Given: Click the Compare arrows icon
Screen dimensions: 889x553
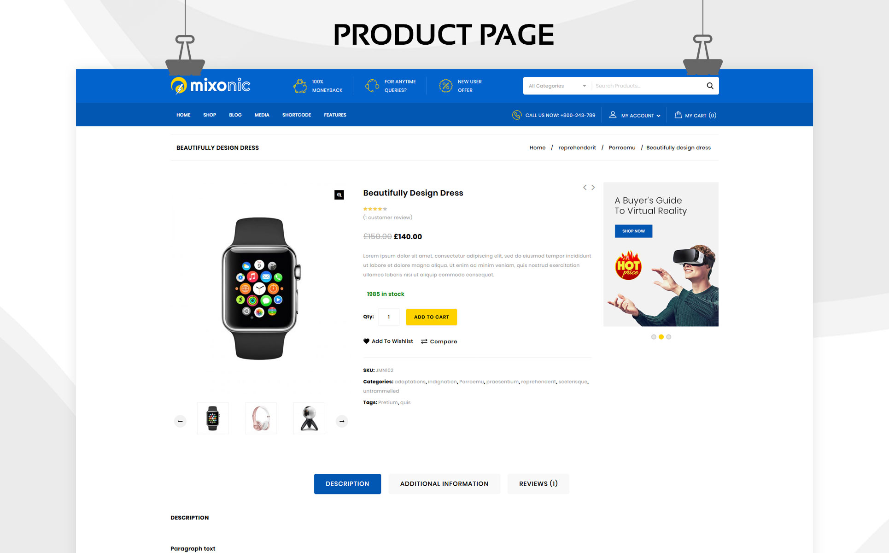Looking at the screenshot, I should point(424,341).
